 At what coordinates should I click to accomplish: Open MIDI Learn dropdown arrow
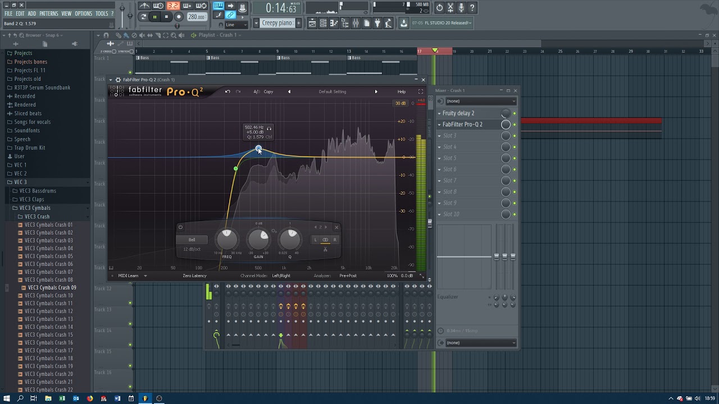tap(145, 276)
